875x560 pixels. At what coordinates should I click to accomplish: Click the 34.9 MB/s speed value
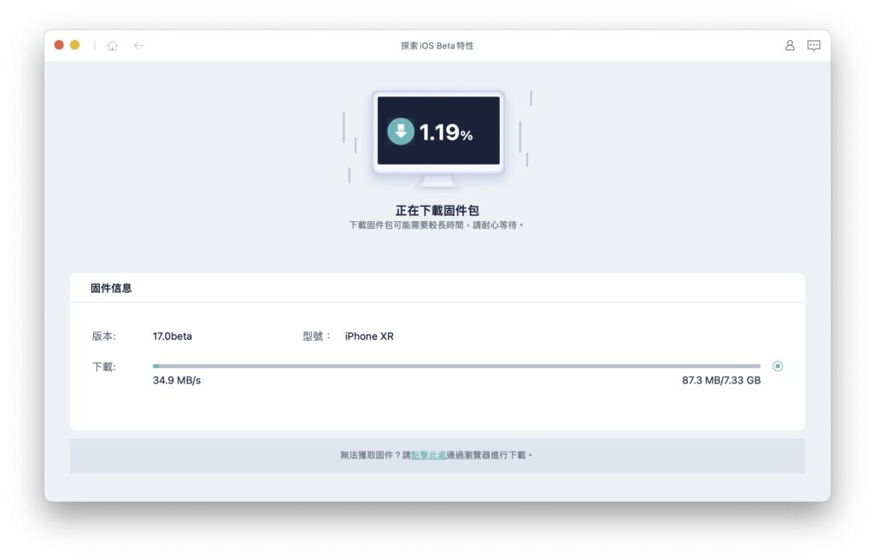176,381
